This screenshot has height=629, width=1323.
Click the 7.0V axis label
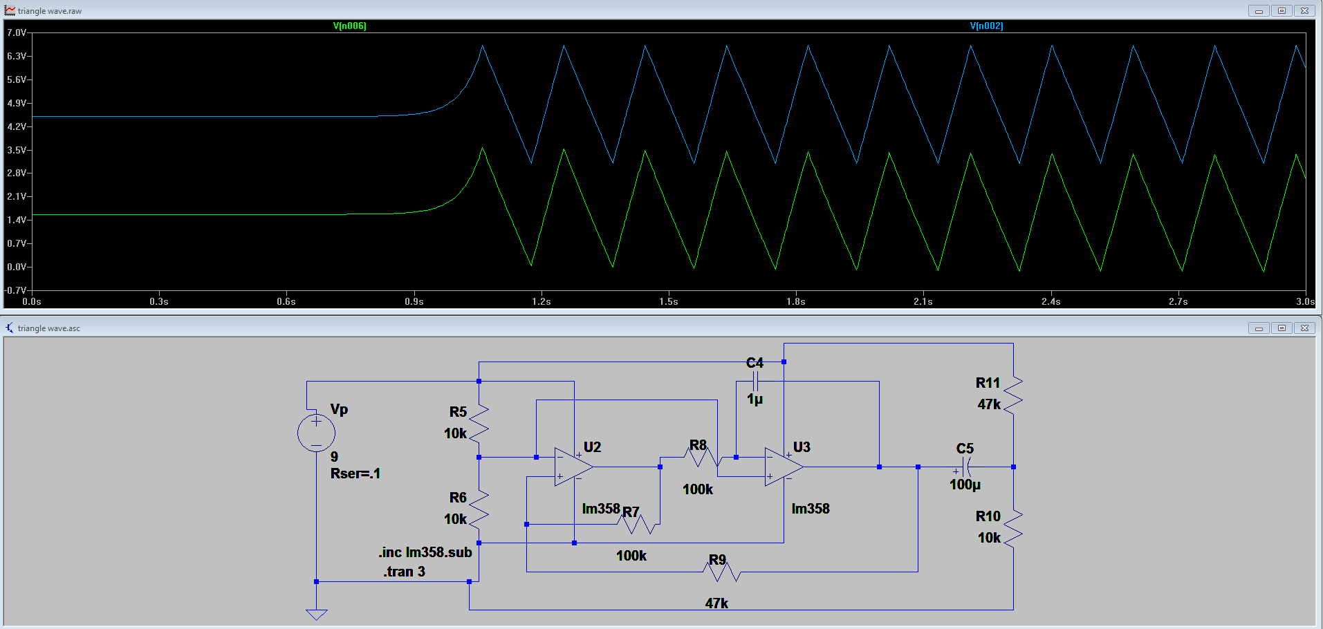pos(16,32)
